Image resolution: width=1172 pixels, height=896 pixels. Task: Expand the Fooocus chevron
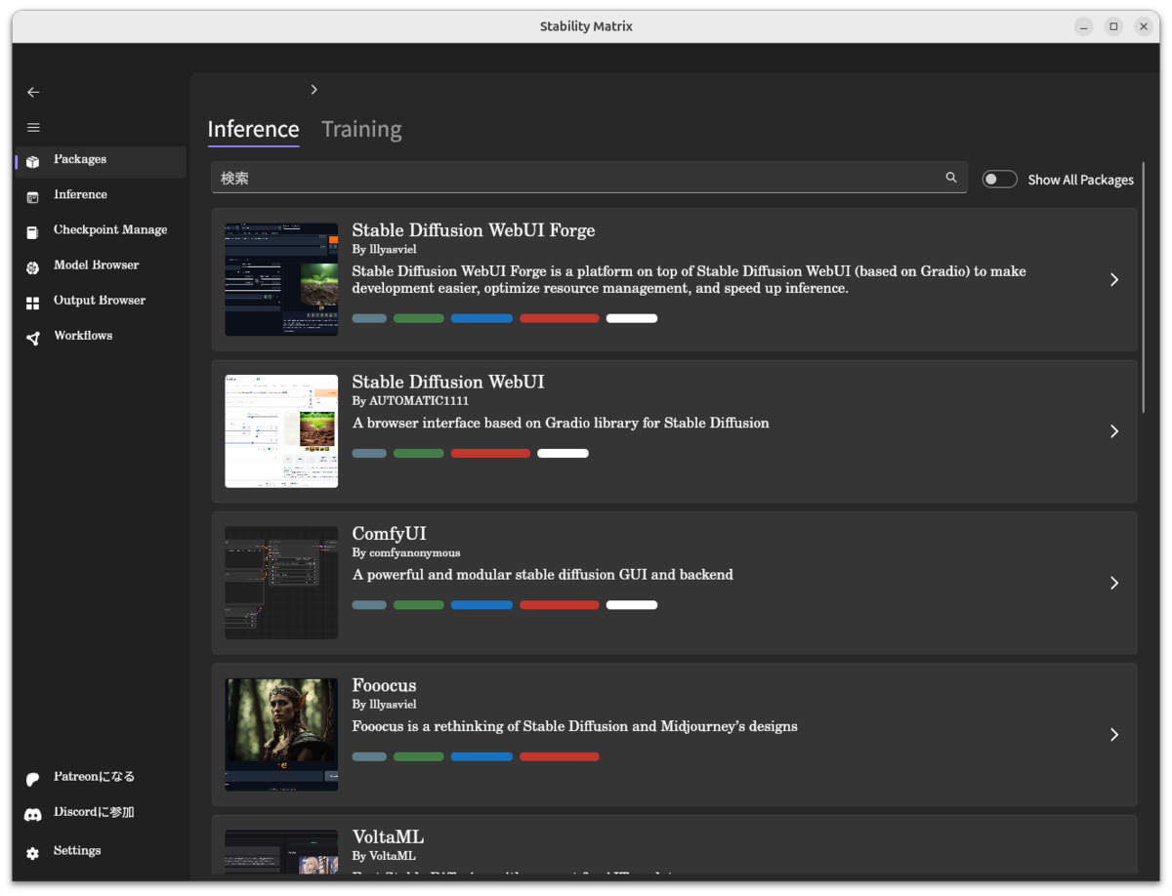[x=1114, y=735]
